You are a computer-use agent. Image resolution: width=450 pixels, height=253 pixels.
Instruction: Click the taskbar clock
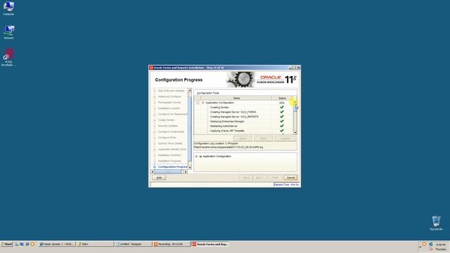tap(441, 247)
